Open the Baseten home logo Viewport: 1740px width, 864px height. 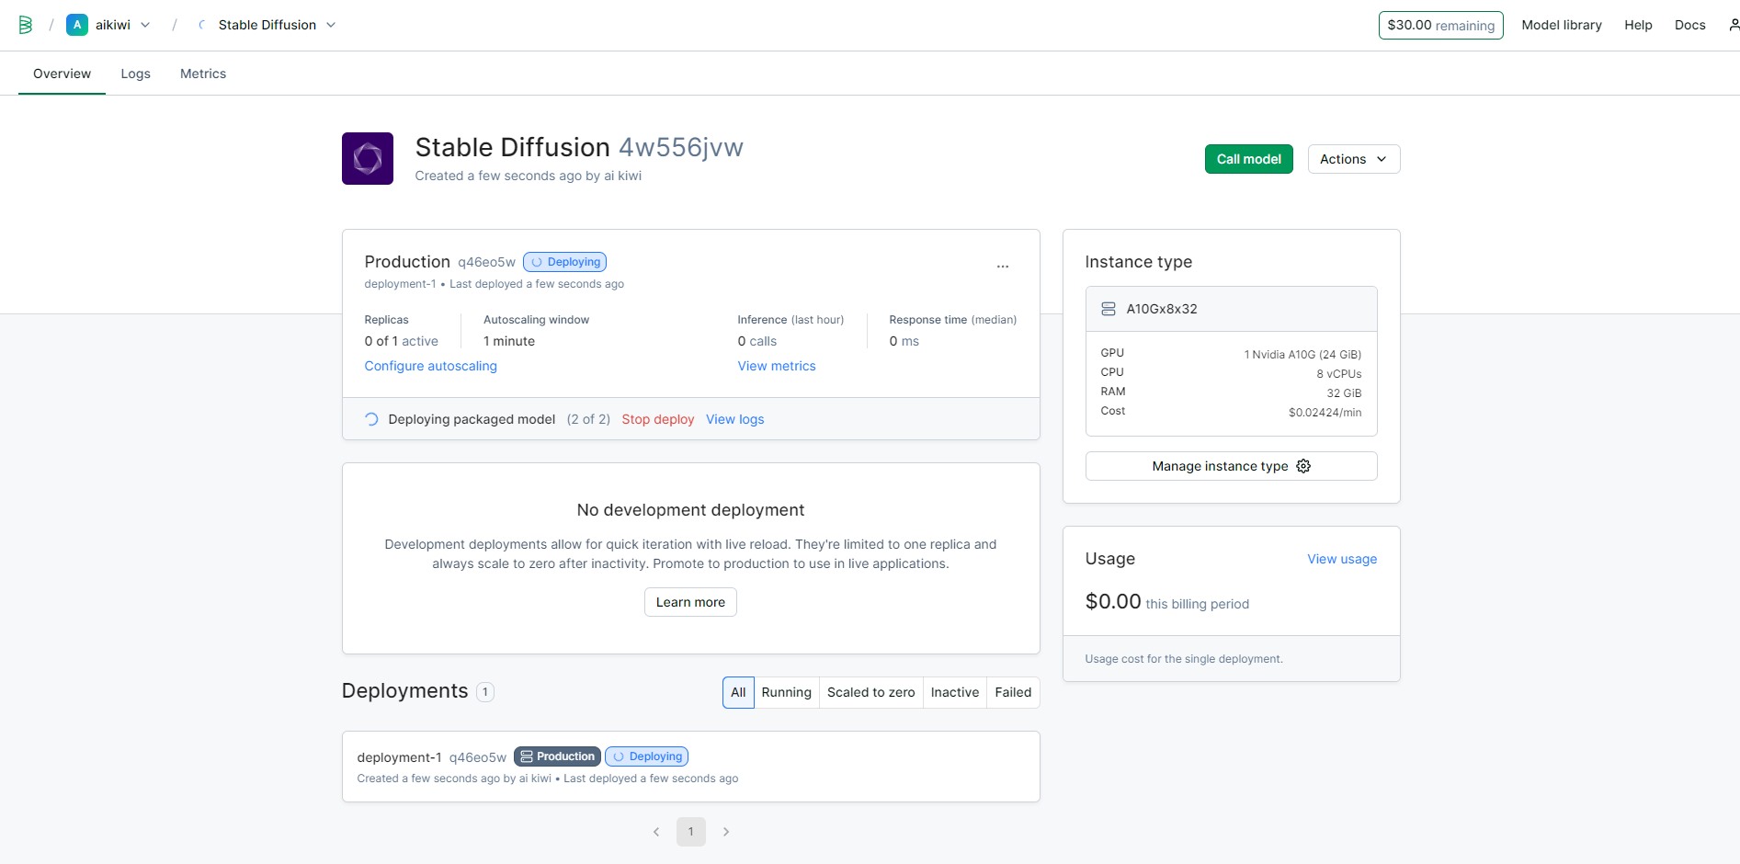[x=26, y=25]
